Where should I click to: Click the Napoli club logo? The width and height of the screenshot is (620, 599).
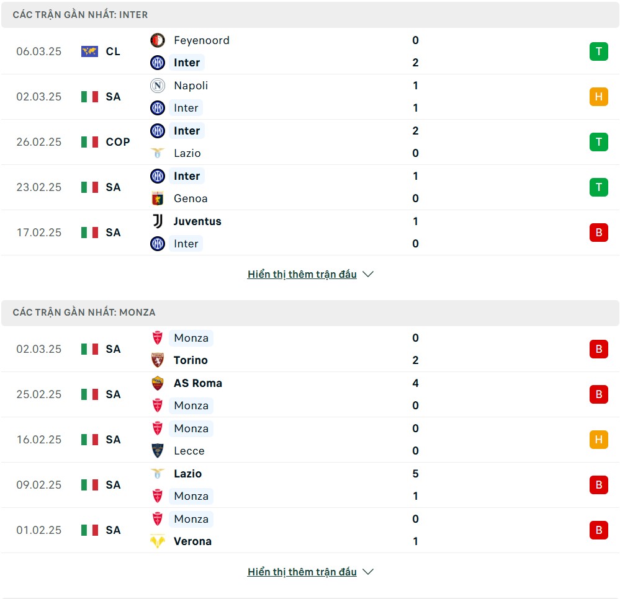[158, 86]
